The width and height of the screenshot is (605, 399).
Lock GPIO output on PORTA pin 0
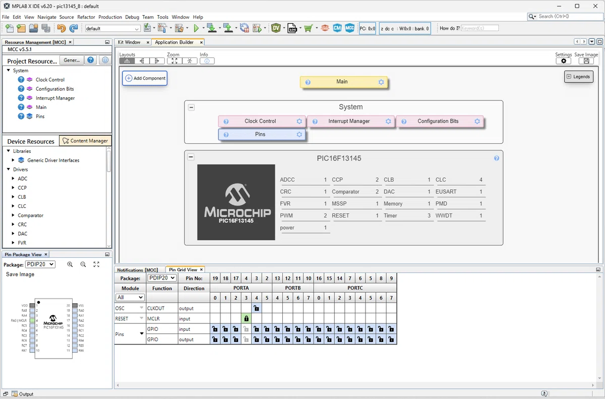(x=215, y=339)
